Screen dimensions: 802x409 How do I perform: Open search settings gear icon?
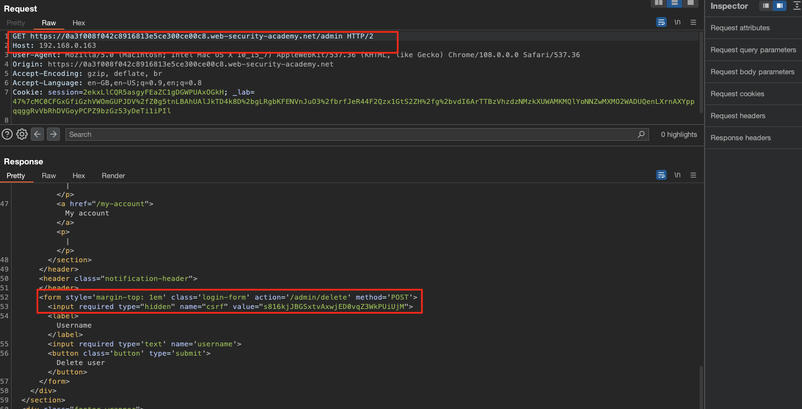click(x=22, y=134)
